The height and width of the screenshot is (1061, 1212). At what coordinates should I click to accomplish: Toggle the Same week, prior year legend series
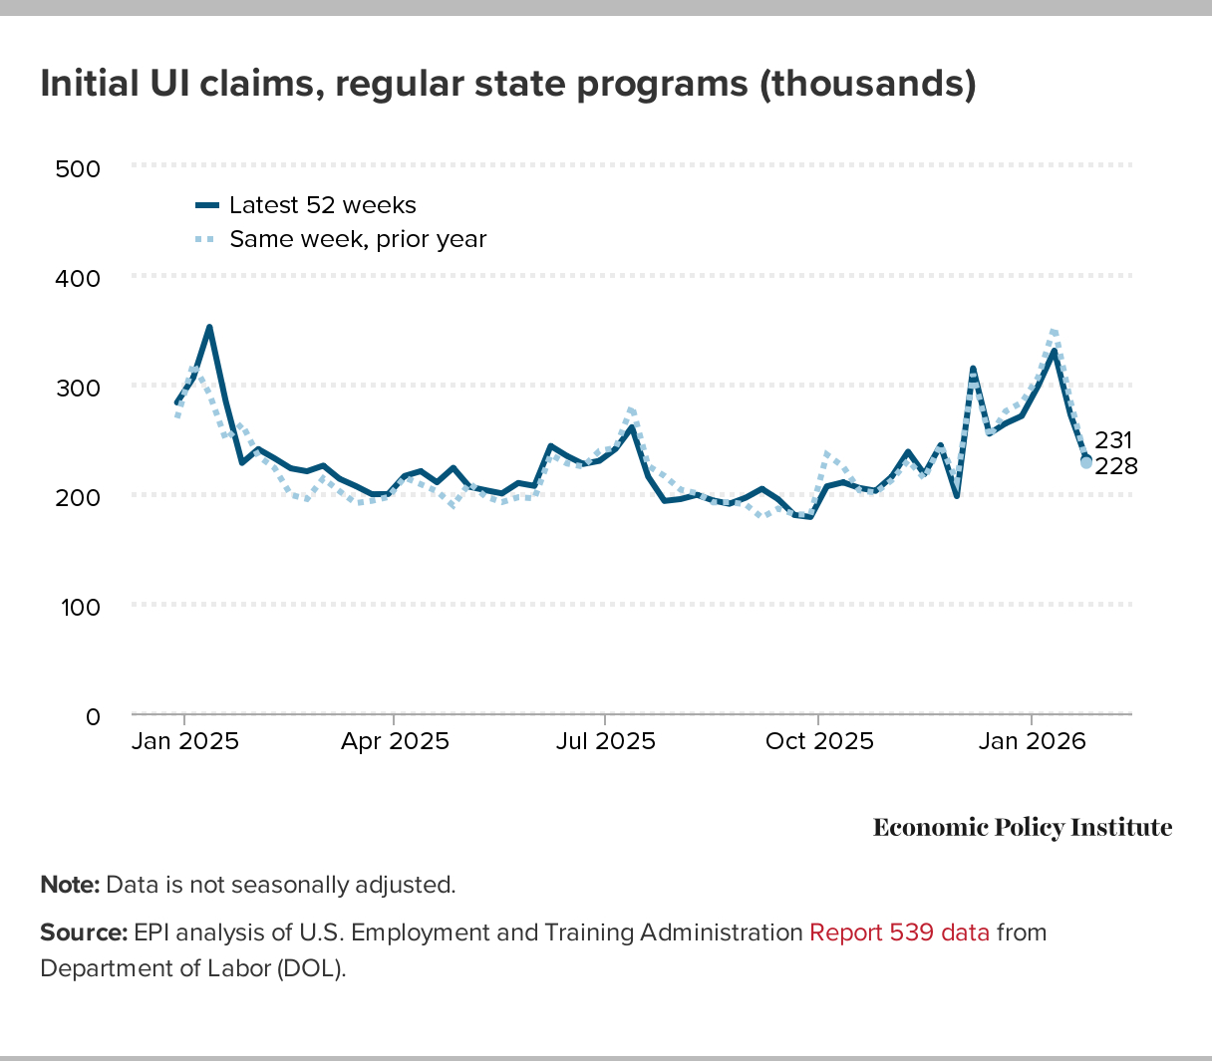(x=358, y=239)
